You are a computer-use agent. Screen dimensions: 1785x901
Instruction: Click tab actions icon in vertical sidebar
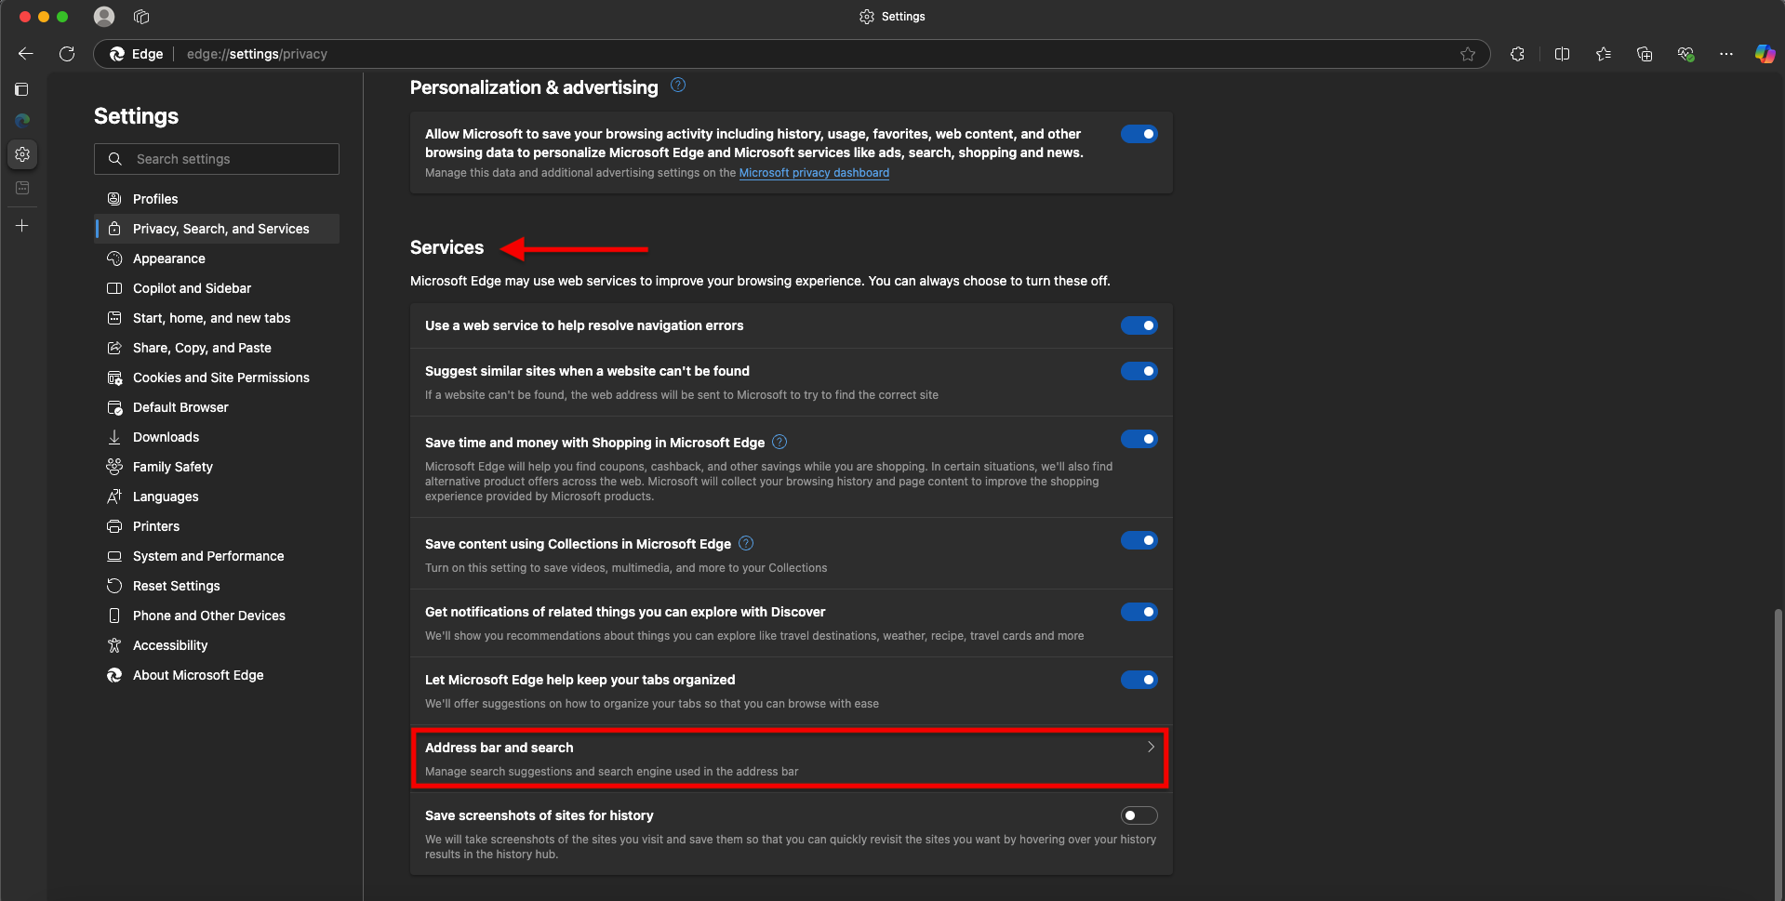pyautogui.click(x=22, y=89)
